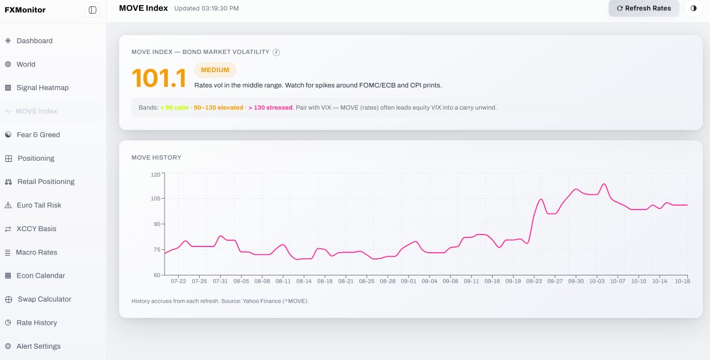Viewport: 710px width, 360px height.
Task: Click the Signal Heatmap grid icon
Action: tap(8, 88)
